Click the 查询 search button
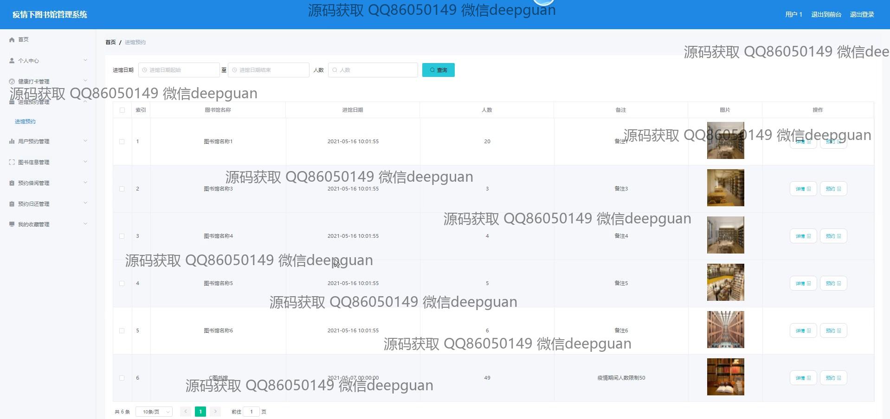Screen dimensions: 890x419 point(439,70)
